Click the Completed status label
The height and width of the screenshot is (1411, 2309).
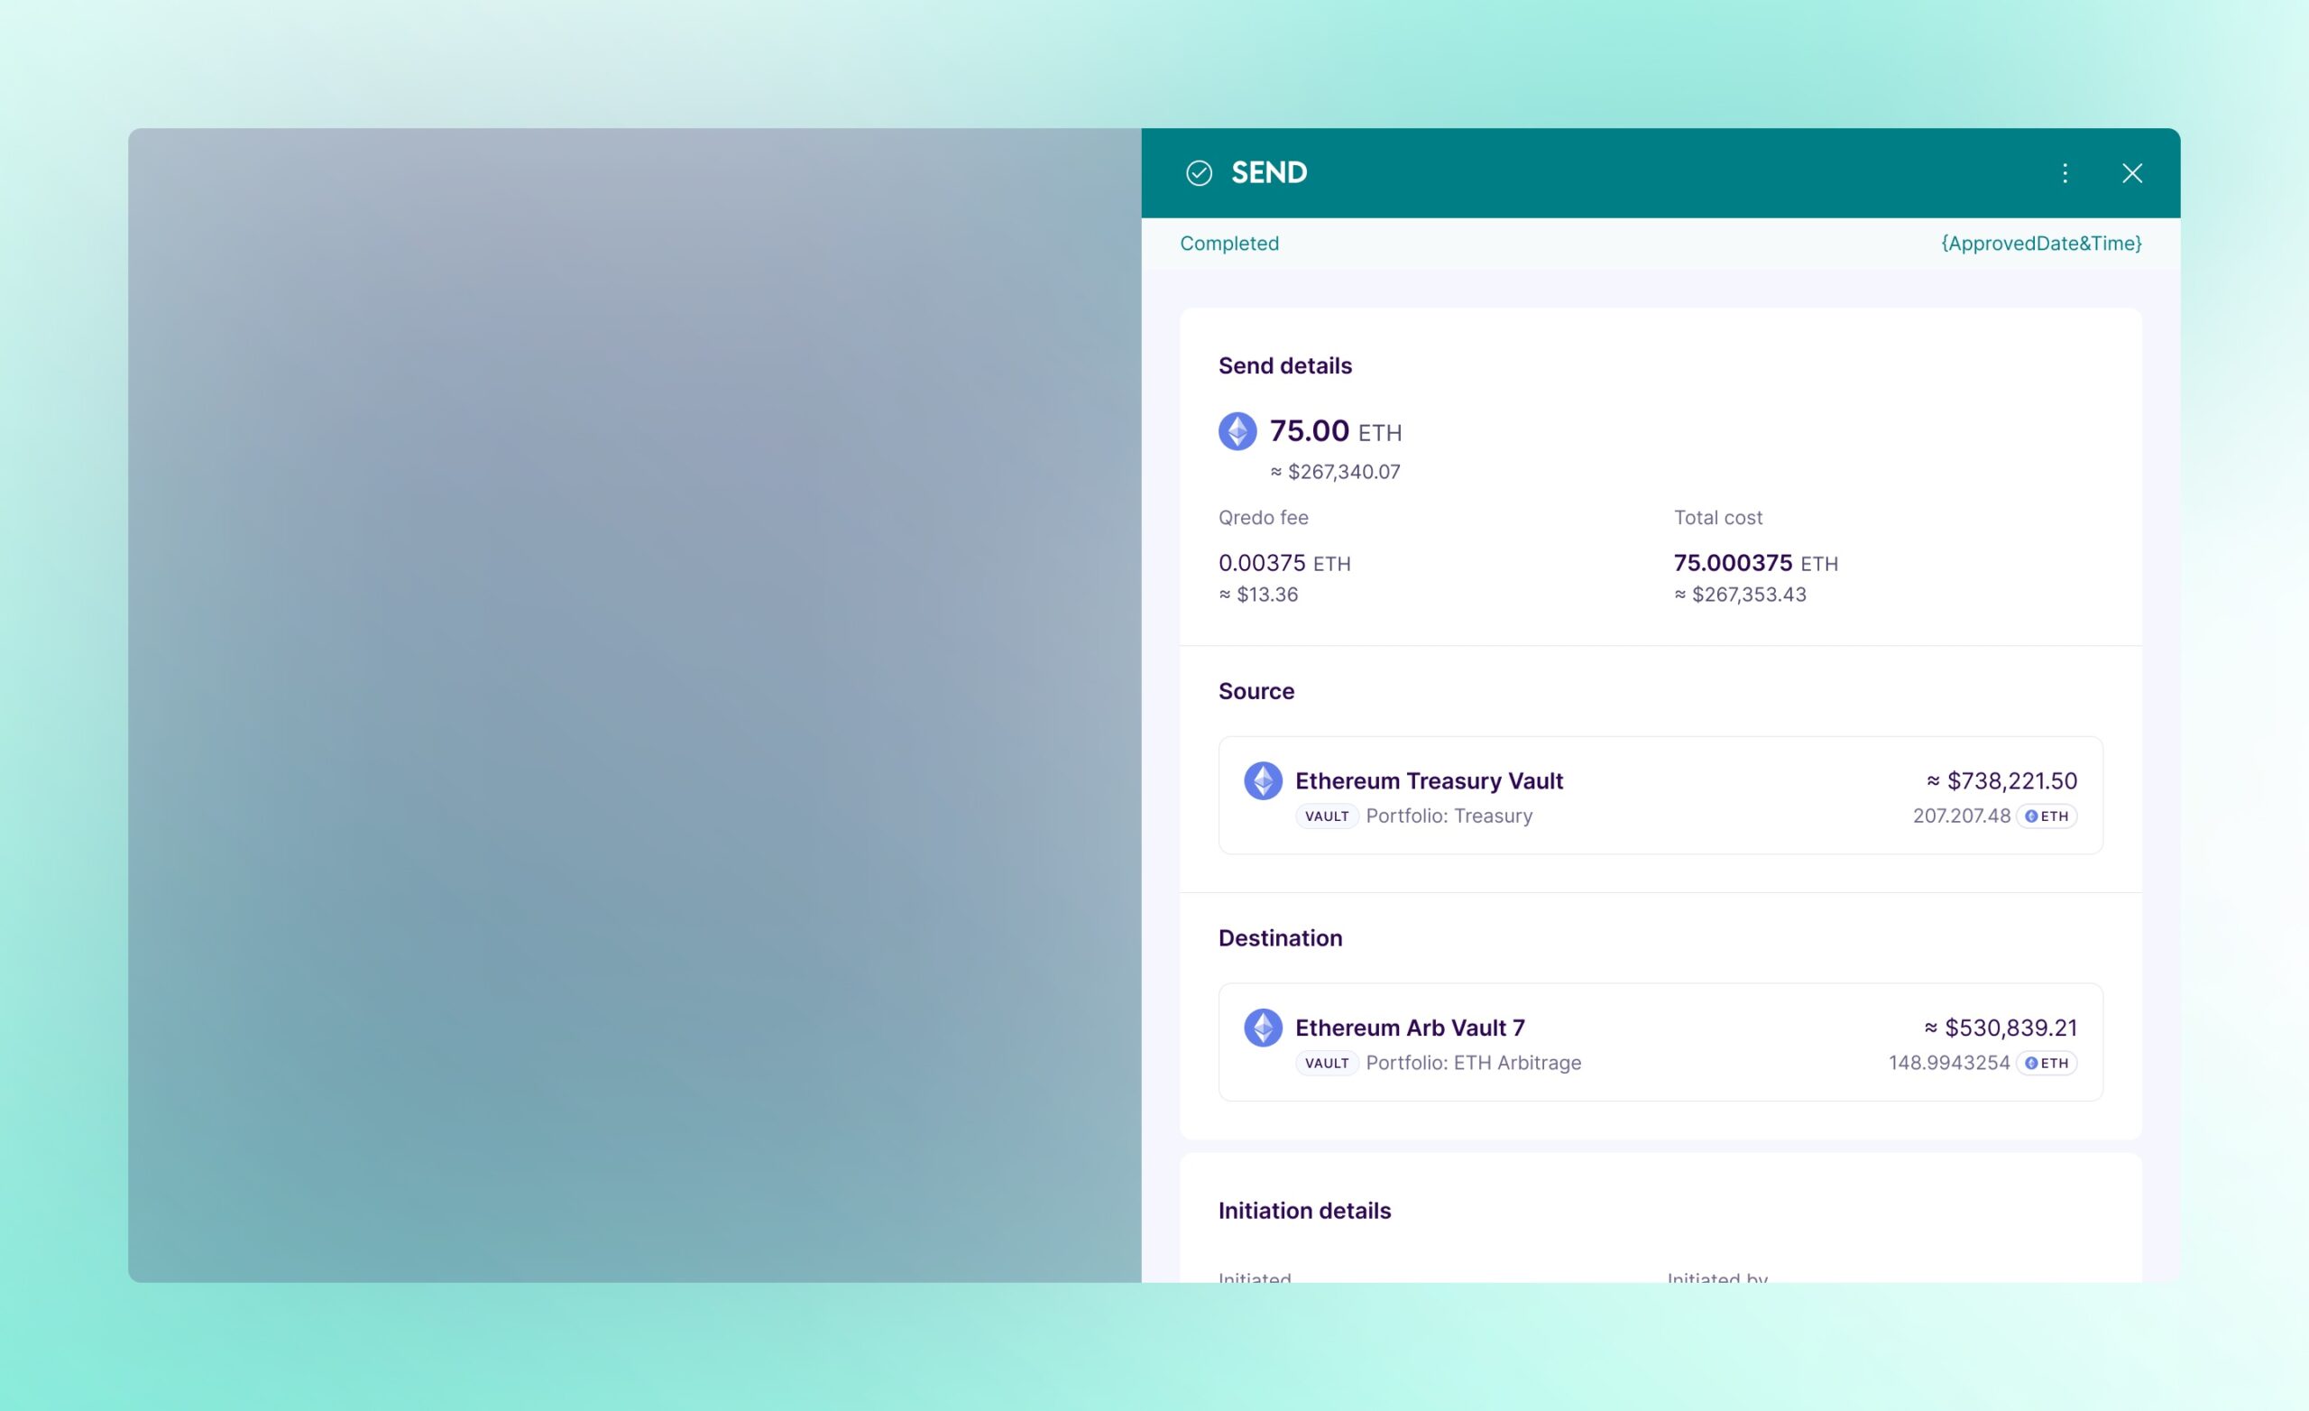[x=1228, y=244]
